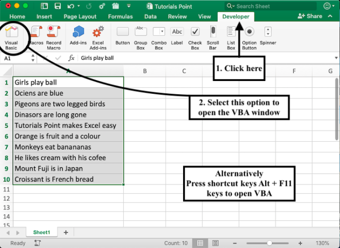Select column F header

[x=294, y=71]
